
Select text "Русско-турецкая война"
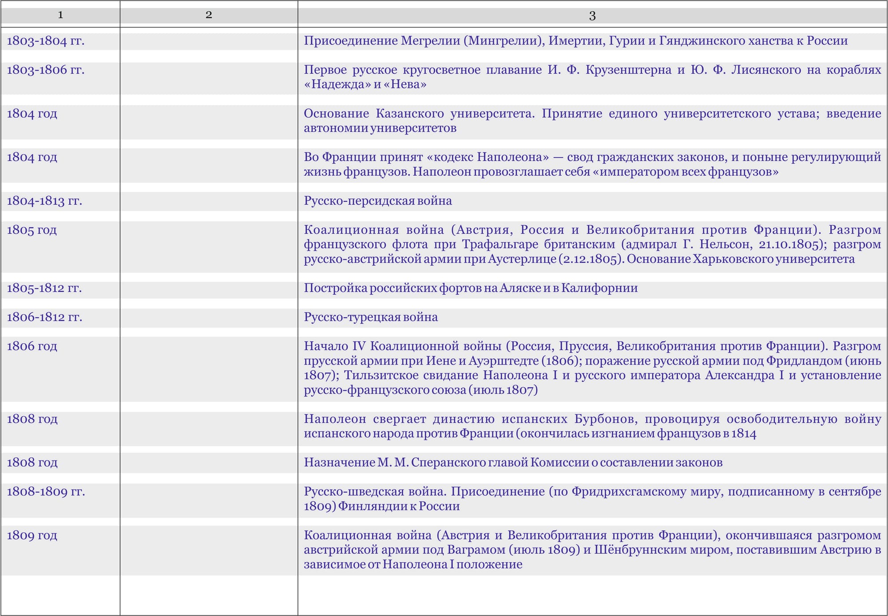coord(371,317)
